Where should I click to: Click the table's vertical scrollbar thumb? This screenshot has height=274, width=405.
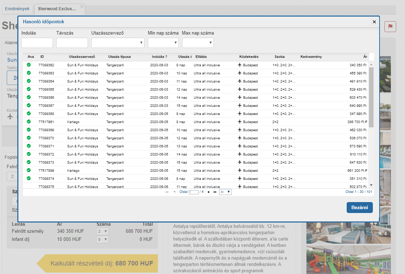pyautogui.click(x=371, y=97)
